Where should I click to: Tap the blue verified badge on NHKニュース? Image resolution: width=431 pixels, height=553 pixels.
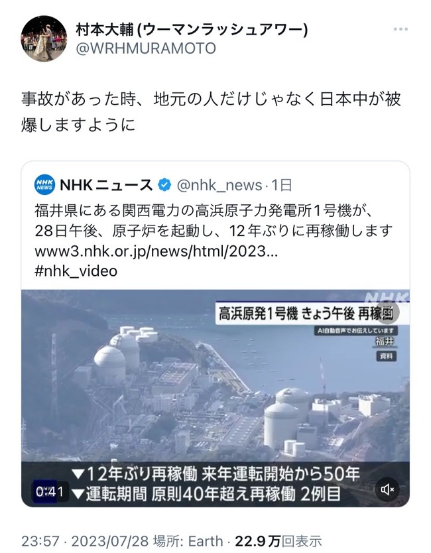pos(164,185)
